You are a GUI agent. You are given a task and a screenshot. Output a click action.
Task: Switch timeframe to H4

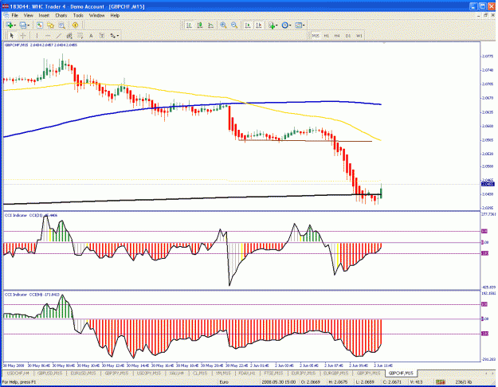(337, 36)
